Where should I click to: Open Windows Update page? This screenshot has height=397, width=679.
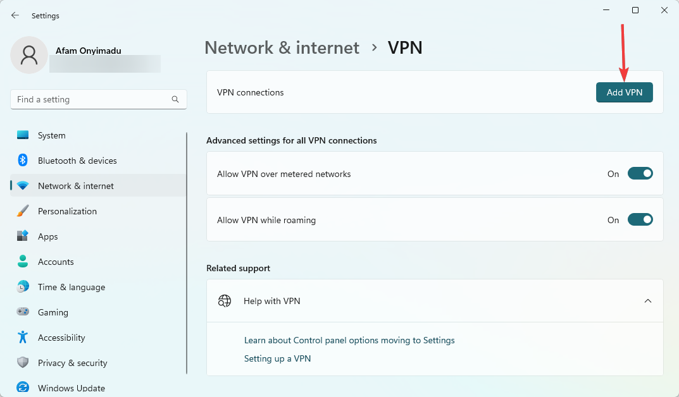[x=98, y=388]
